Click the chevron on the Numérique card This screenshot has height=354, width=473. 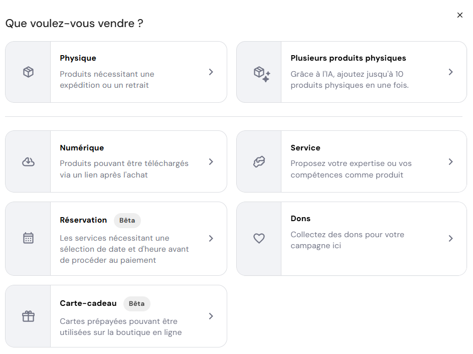click(211, 161)
